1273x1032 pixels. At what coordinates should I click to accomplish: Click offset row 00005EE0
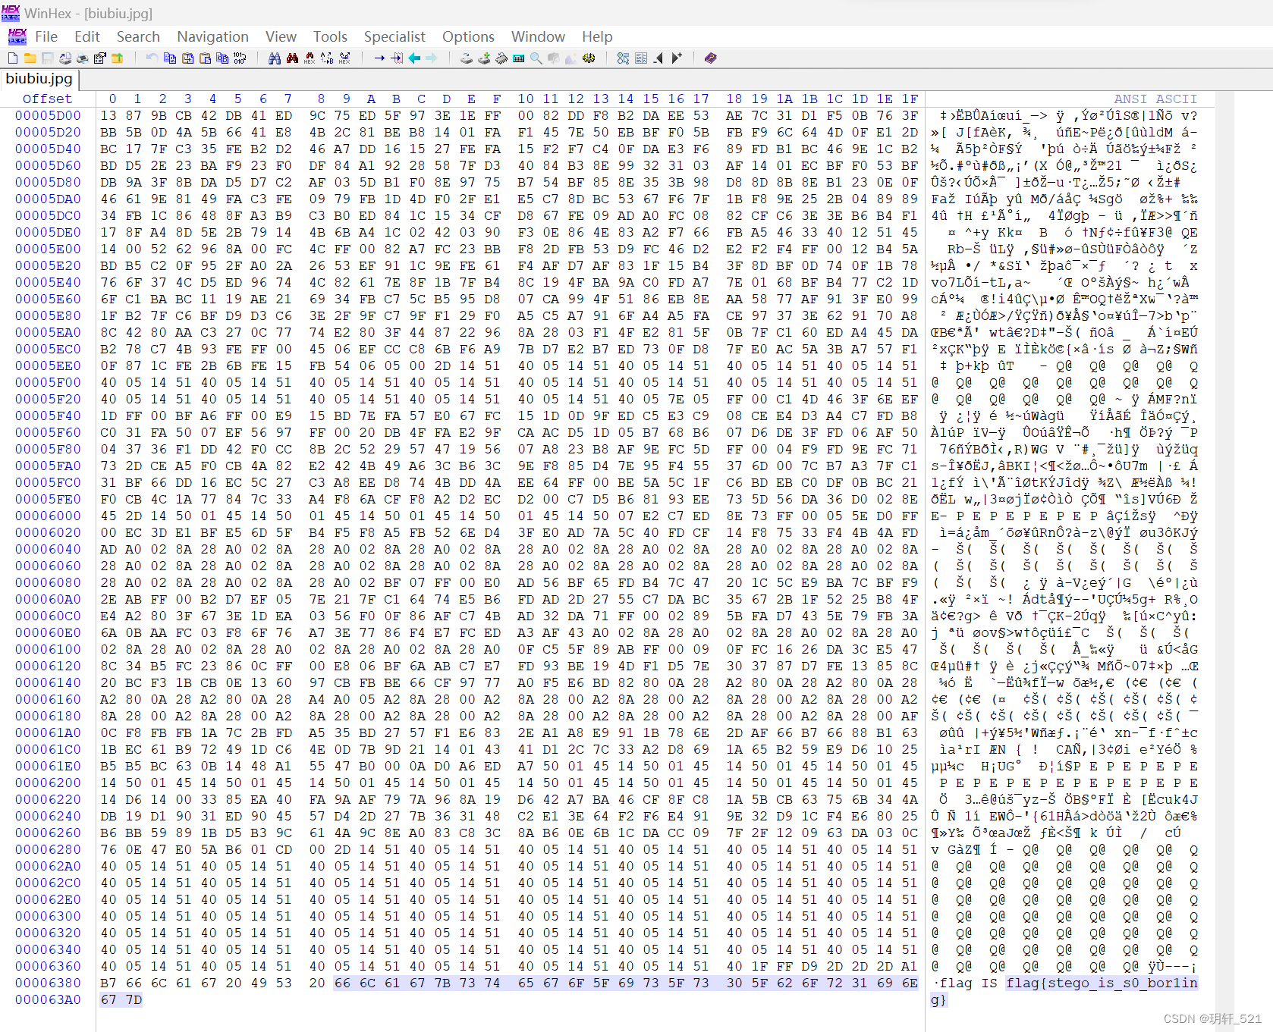(x=48, y=365)
